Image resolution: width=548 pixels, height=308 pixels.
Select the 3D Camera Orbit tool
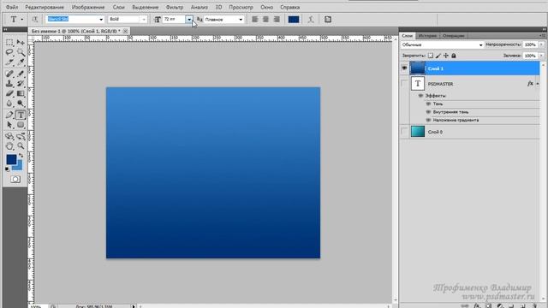coord(21,136)
